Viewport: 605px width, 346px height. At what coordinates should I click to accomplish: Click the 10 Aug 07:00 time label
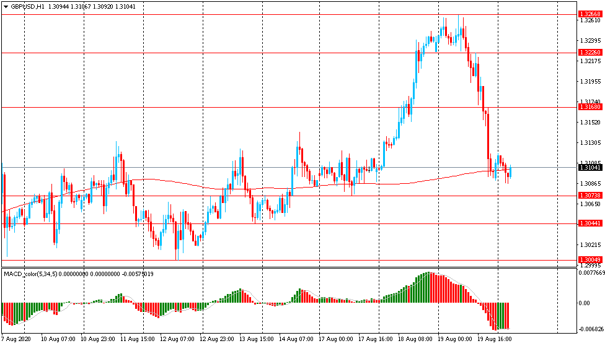pyautogui.click(x=58, y=339)
